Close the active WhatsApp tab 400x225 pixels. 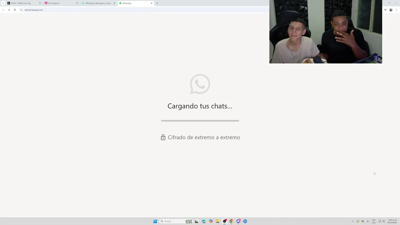coord(152,3)
